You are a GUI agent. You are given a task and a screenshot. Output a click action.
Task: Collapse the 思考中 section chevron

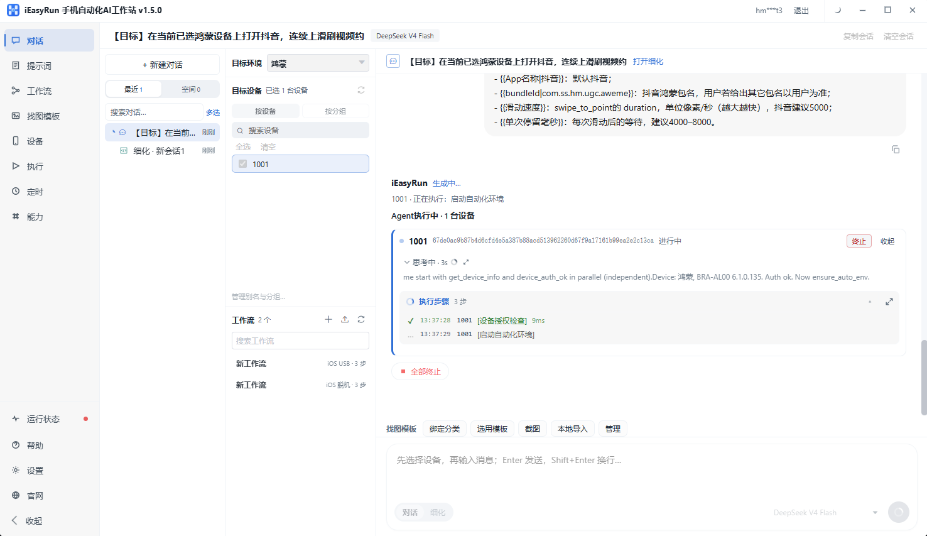click(407, 263)
